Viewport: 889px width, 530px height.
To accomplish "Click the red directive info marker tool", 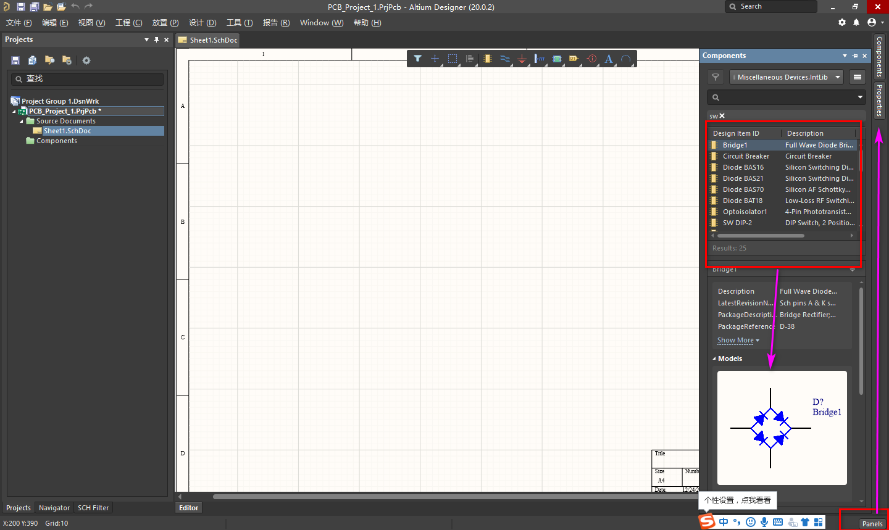I will 591,59.
